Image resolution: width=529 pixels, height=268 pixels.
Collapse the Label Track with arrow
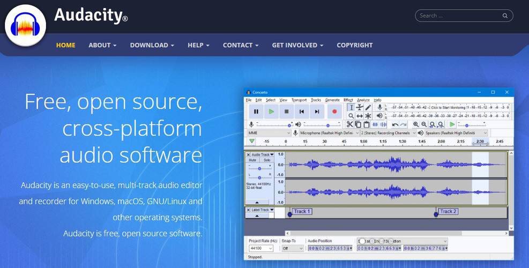pyautogui.click(x=257, y=215)
